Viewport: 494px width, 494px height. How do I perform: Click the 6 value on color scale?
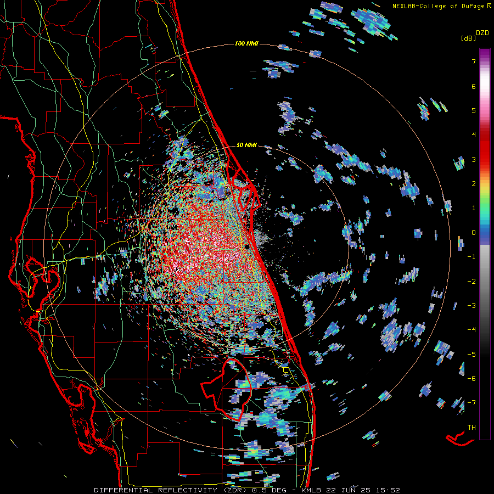[474, 86]
